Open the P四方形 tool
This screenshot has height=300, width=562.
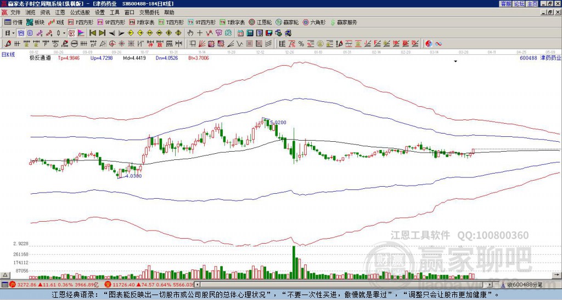81,22
